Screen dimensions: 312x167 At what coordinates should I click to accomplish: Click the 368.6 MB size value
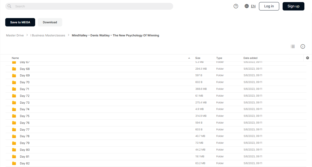(x=201, y=89)
